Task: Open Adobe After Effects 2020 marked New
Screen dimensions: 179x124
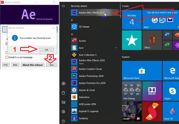Action: point(95,62)
